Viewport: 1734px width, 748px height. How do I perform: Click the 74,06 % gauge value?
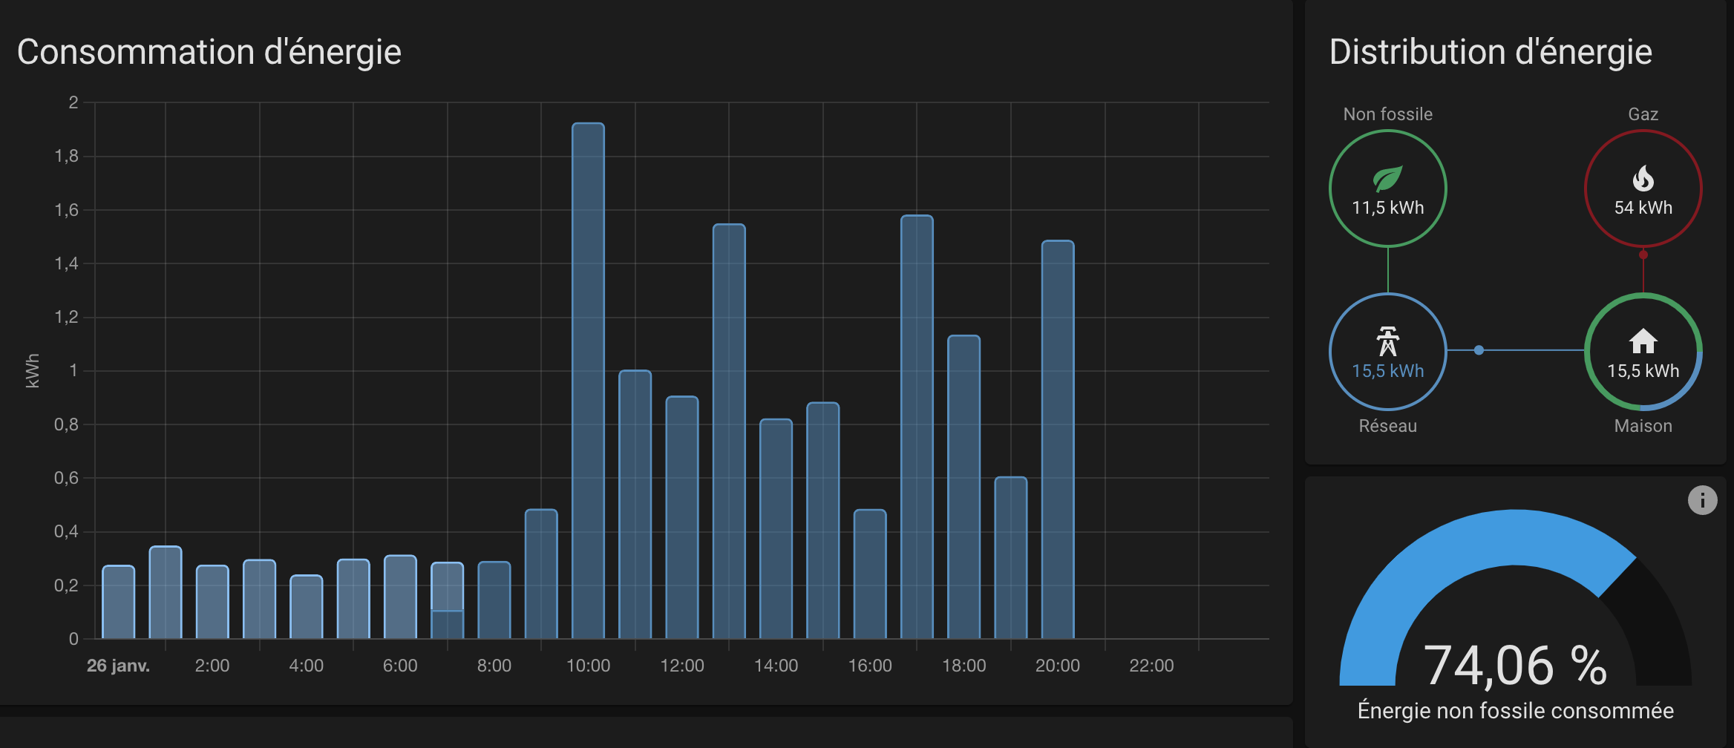click(1515, 665)
